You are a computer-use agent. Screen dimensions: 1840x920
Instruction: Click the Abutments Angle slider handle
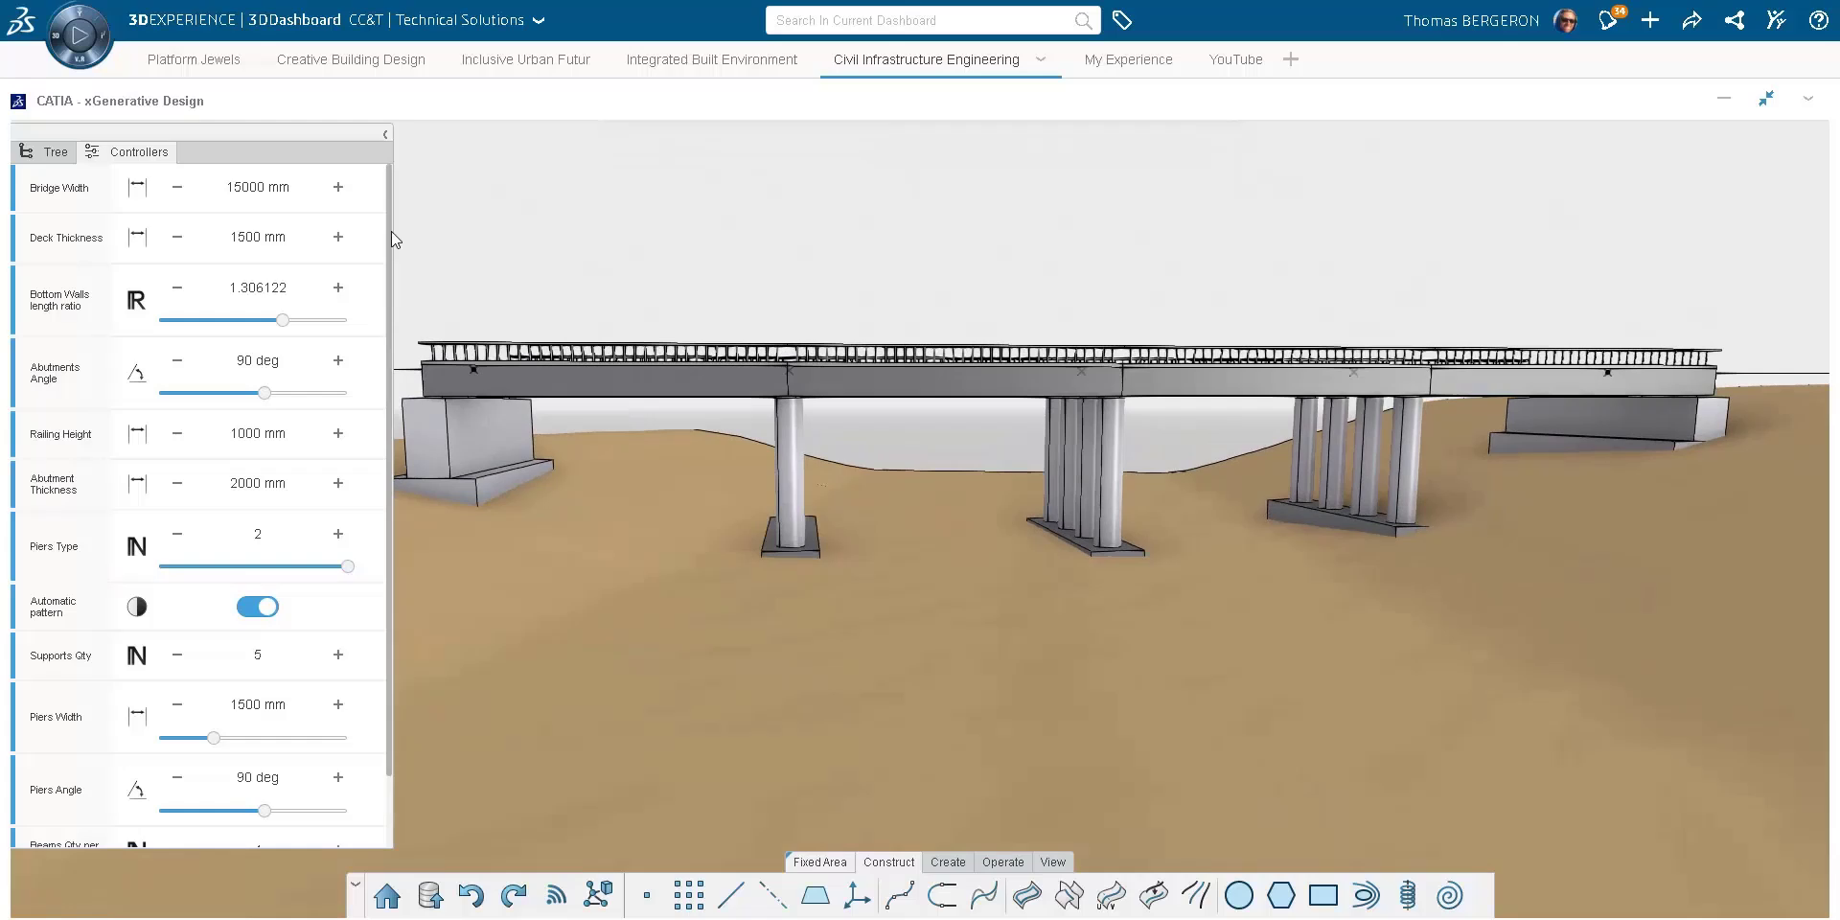264,393
